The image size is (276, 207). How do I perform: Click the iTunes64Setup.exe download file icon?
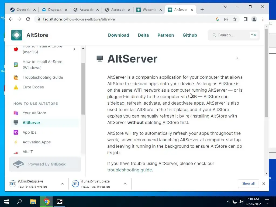[x=75, y=184]
